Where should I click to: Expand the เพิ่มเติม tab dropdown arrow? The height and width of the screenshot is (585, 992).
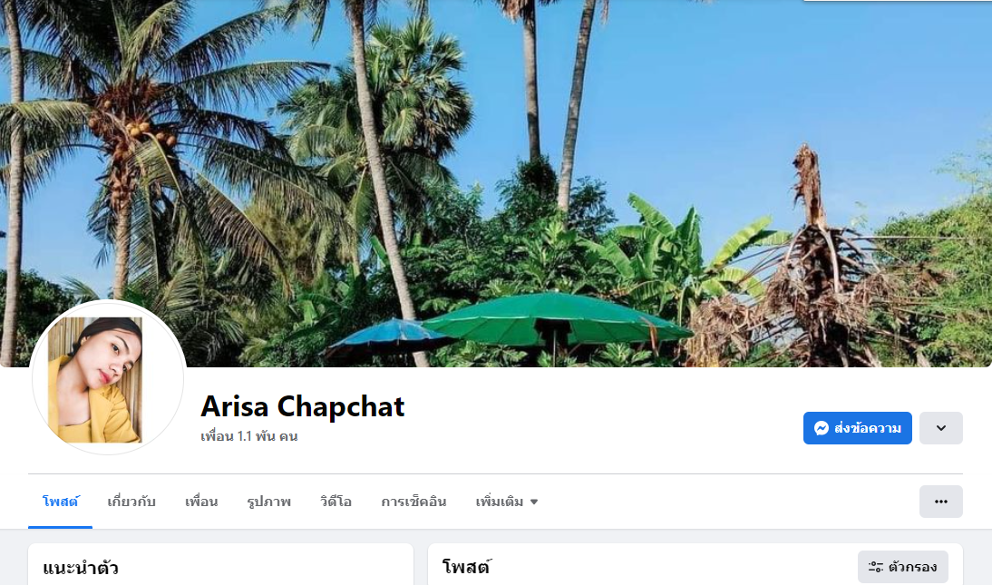tap(534, 502)
